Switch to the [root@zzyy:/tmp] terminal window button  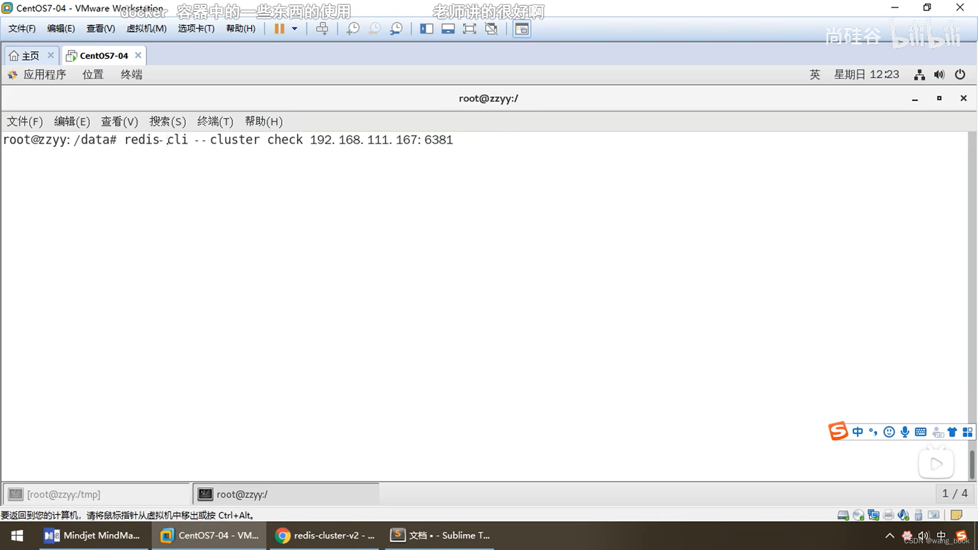pyautogui.click(x=64, y=494)
